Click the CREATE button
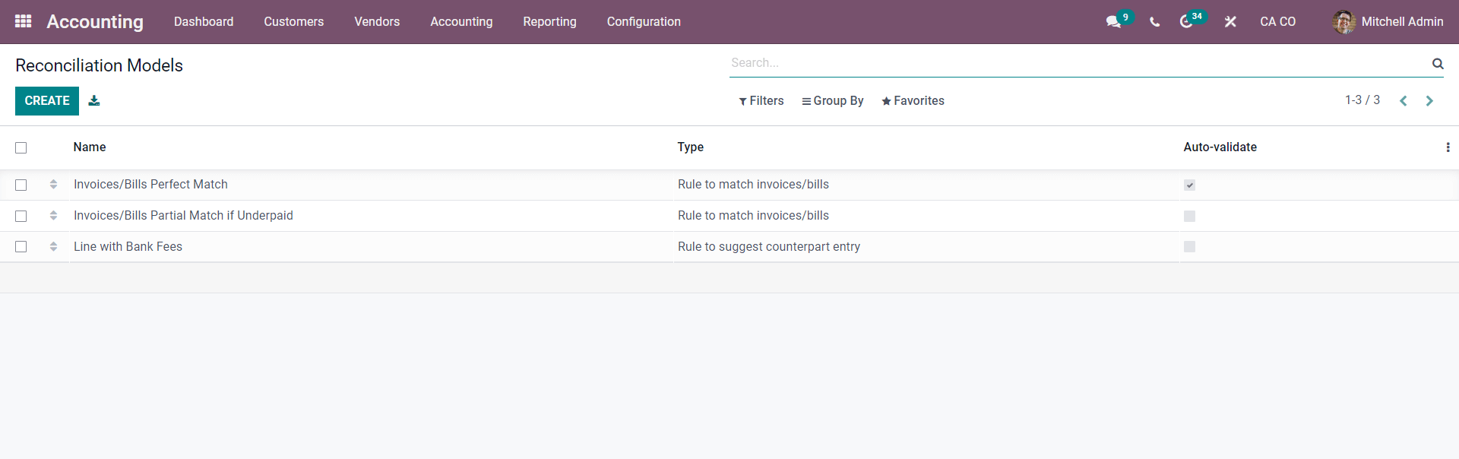 [x=47, y=101]
